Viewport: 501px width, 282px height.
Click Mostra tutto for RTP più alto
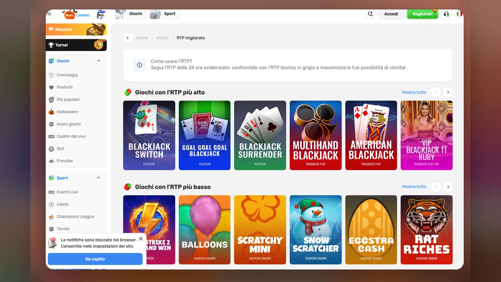[x=414, y=92]
